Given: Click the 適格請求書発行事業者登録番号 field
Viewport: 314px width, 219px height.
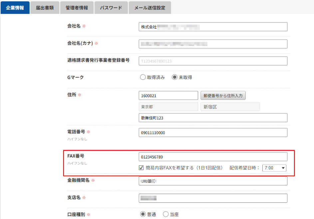Looking at the screenshot, I should point(213,61).
